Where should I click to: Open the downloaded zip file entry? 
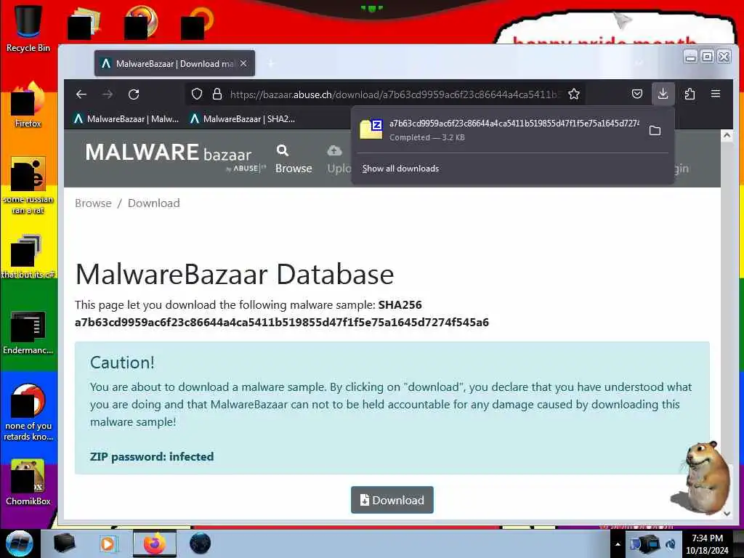pos(498,130)
